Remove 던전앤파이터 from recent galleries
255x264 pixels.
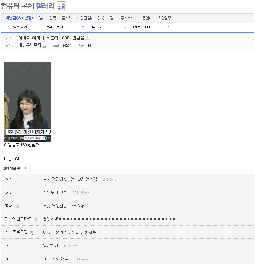(168, 27)
